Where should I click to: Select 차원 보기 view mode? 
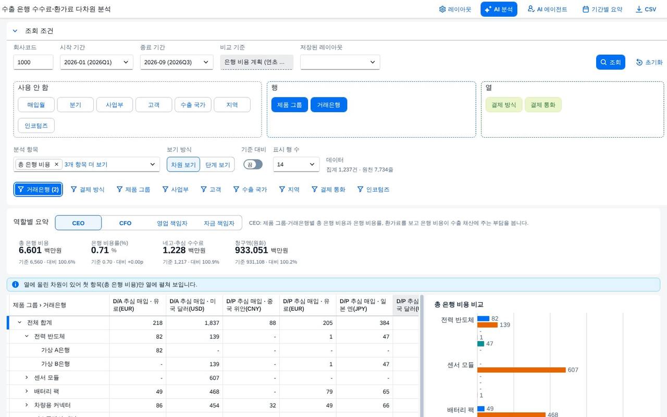click(x=183, y=164)
